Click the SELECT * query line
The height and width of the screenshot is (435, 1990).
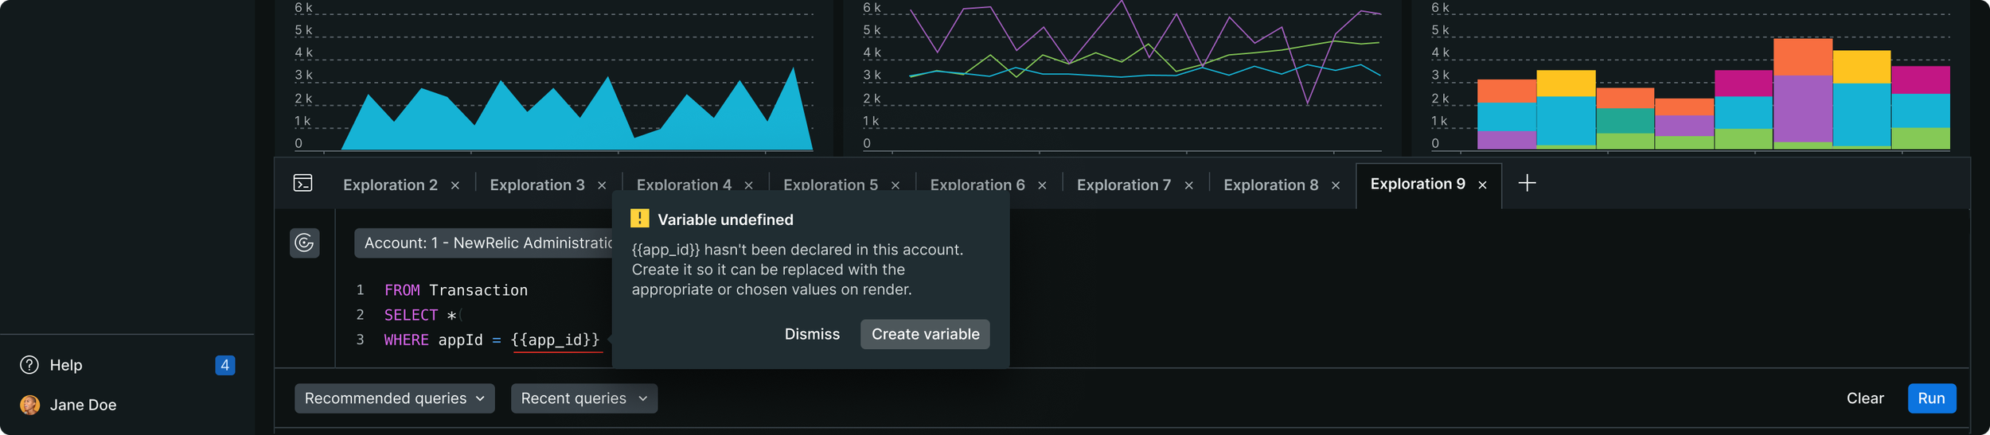click(421, 315)
